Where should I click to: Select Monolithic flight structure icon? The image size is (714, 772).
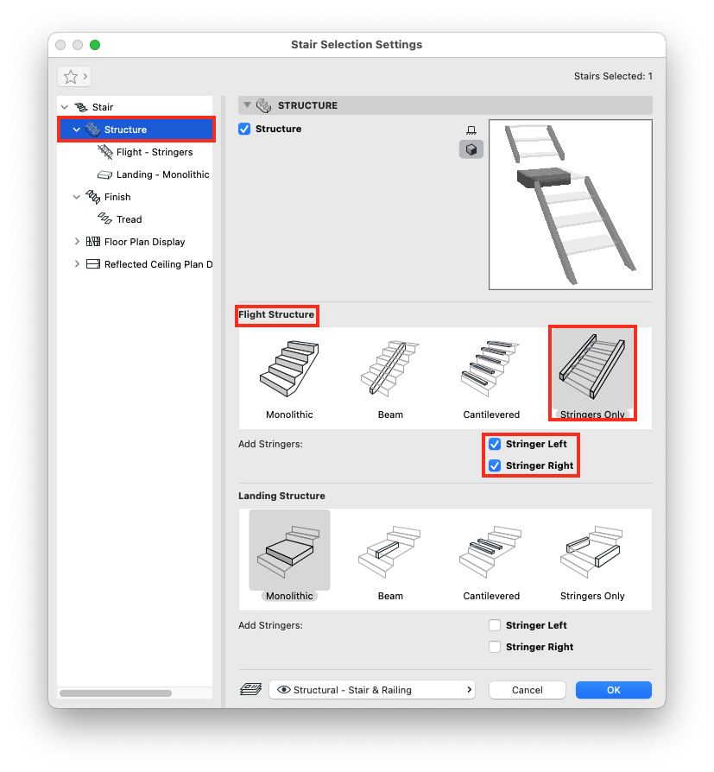(x=289, y=369)
